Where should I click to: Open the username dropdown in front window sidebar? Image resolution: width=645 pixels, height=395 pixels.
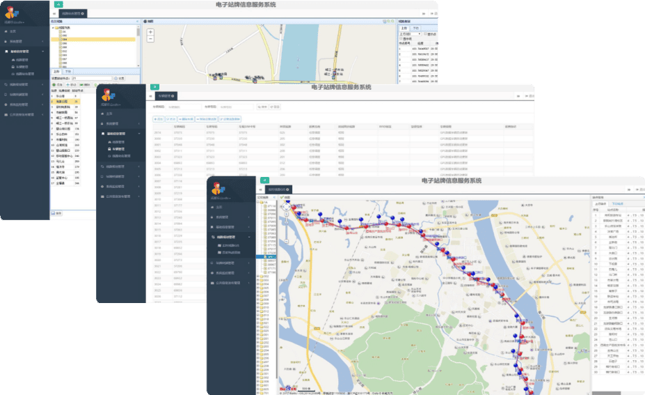click(221, 198)
